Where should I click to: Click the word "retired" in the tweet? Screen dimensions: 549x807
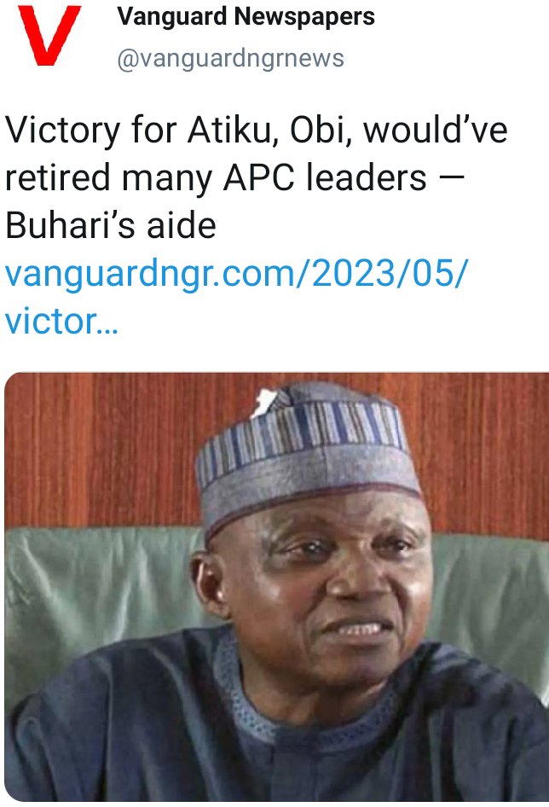point(58,178)
